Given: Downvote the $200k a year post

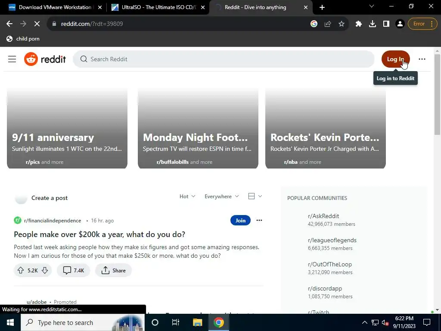Looking at the screenshot, I should click(45, 271).
